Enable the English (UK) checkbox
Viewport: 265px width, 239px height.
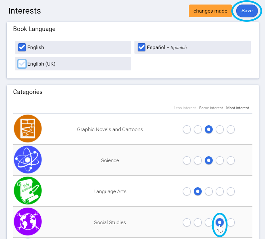pyautogui.click(x=21, y=64)
